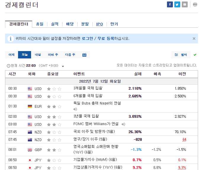Click the 중요성 column header
Viewport: 201px width, 170px height.
click(53, 74)
